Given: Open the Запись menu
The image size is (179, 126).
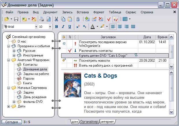Looking at the screenshot, I should click(x=67, y=12).
